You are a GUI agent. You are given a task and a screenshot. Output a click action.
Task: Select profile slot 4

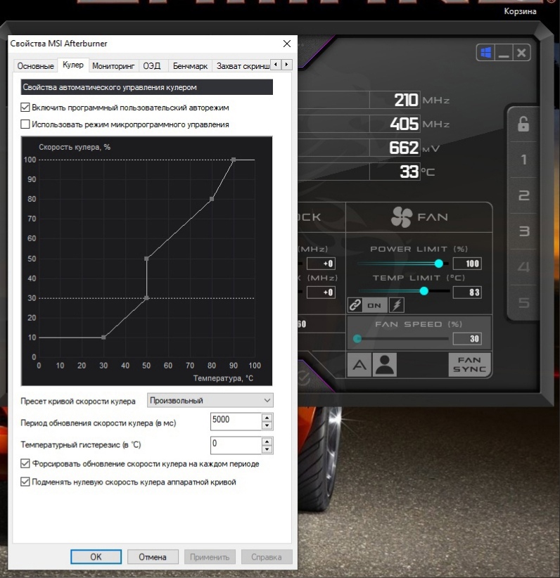pos(523,267)
